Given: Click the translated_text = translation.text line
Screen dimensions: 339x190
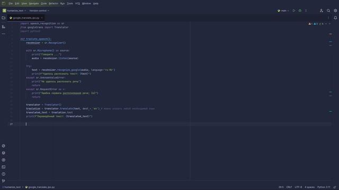Looking at the screenshot, I should 49,112.
